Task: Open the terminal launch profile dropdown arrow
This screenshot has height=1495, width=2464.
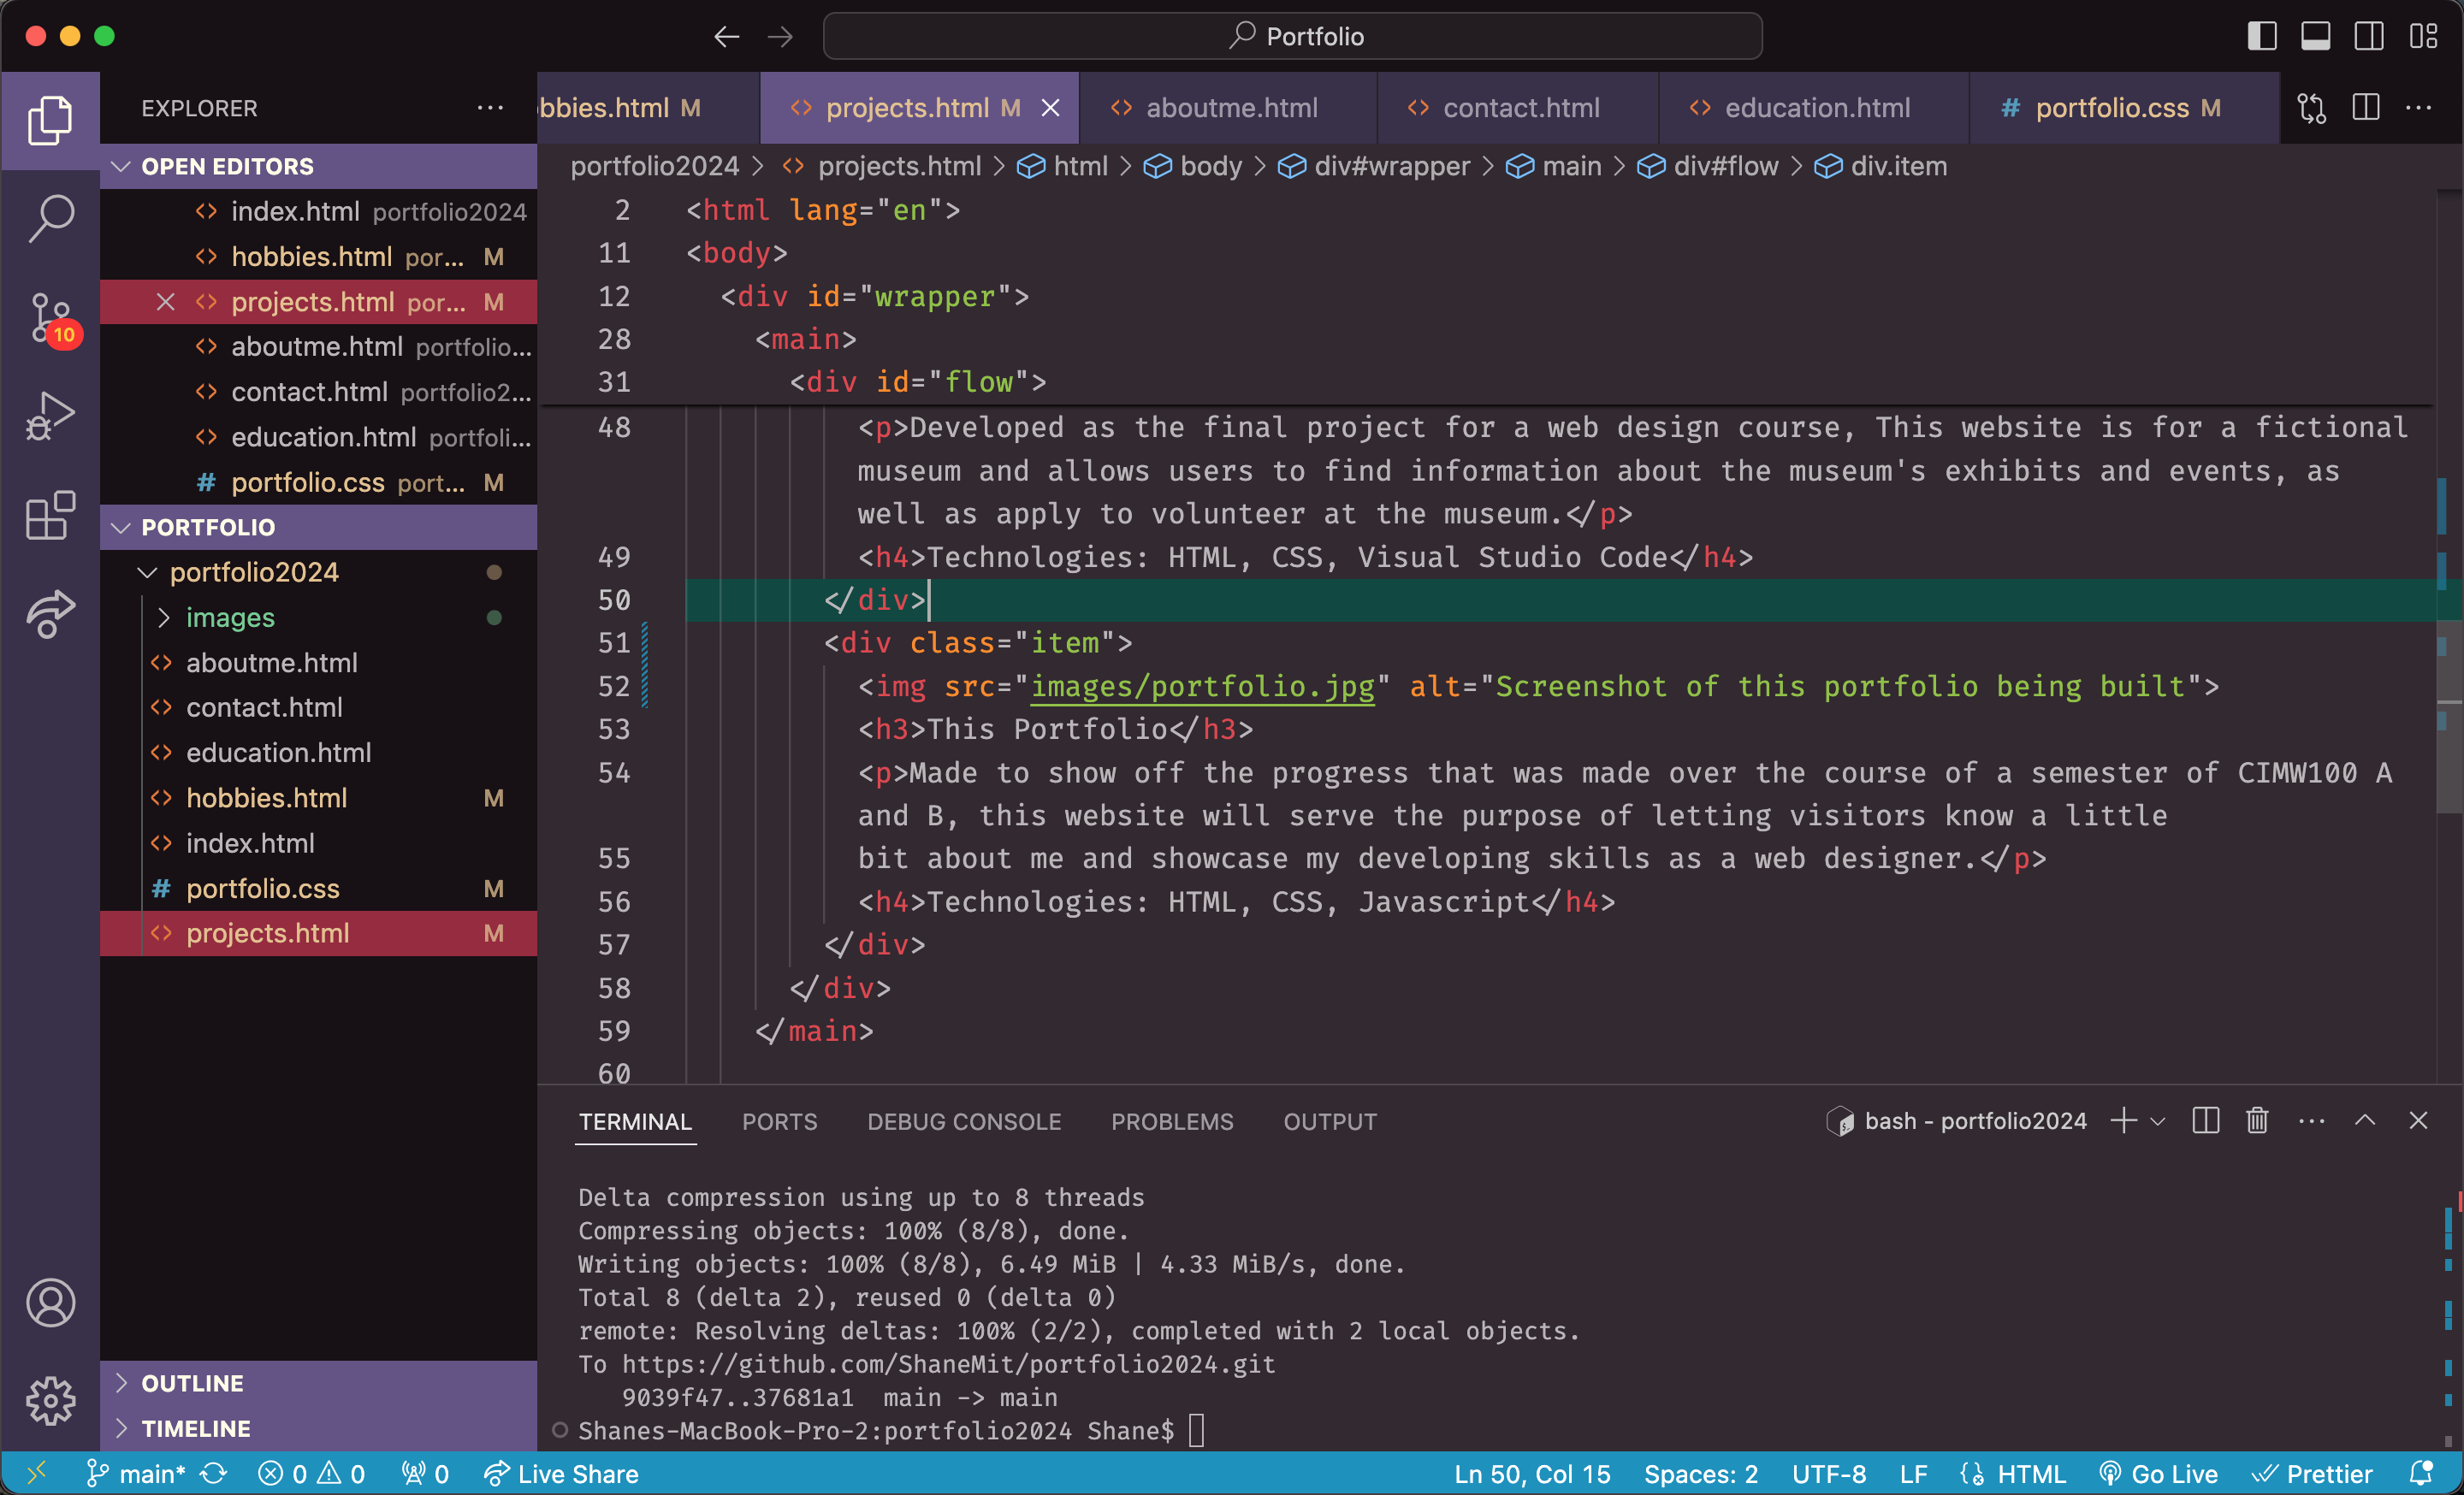Action: 2157,1121
